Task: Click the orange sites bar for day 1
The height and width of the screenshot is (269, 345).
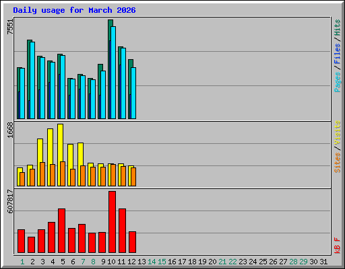Action: tap(22, 179)
